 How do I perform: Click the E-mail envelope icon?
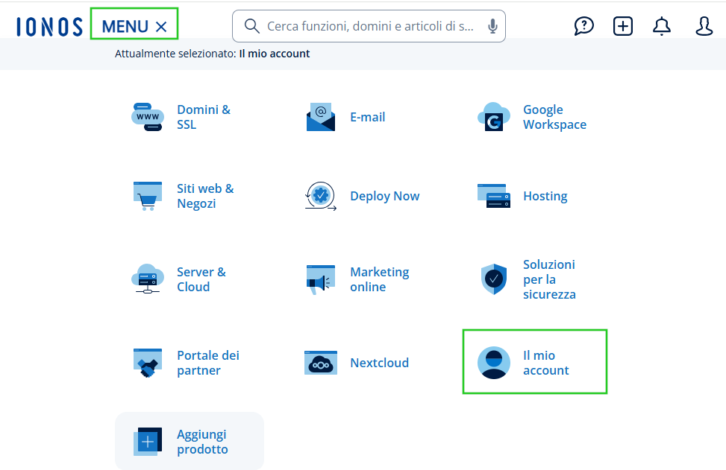coord(320,117)
